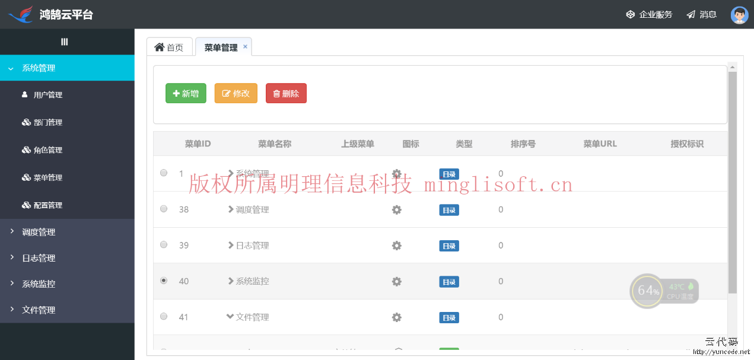Open the 企业服务 icon in the header

631,14
